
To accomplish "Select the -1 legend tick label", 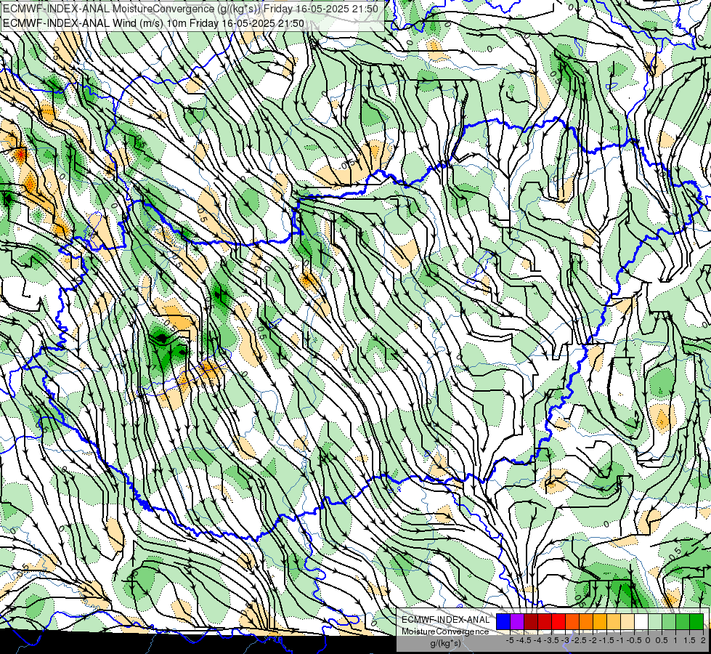I will (x=620, y=640).
